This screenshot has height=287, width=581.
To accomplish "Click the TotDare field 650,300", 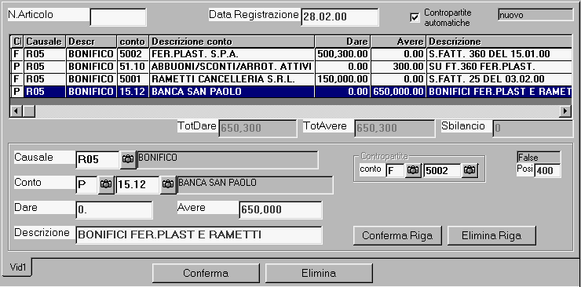I will coord(258,128).
